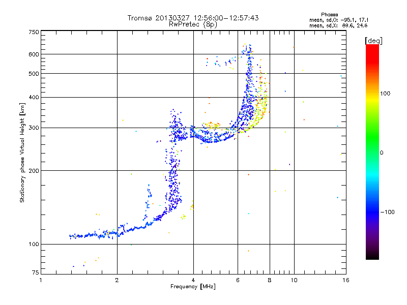Click the y-axis '500' tick label
The image size is (407, 305).
34,74
